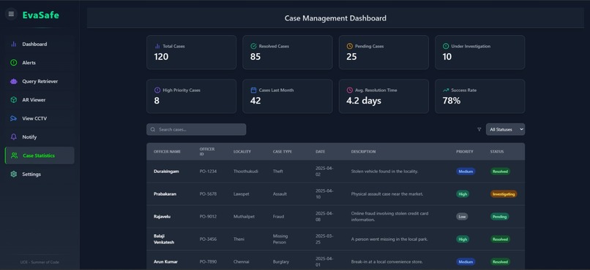The height and width of the screenshot is (270, 590).
Task: Click officer name Balaji Venkatesh
Action: pyautogui.click(x=164, y=239)
